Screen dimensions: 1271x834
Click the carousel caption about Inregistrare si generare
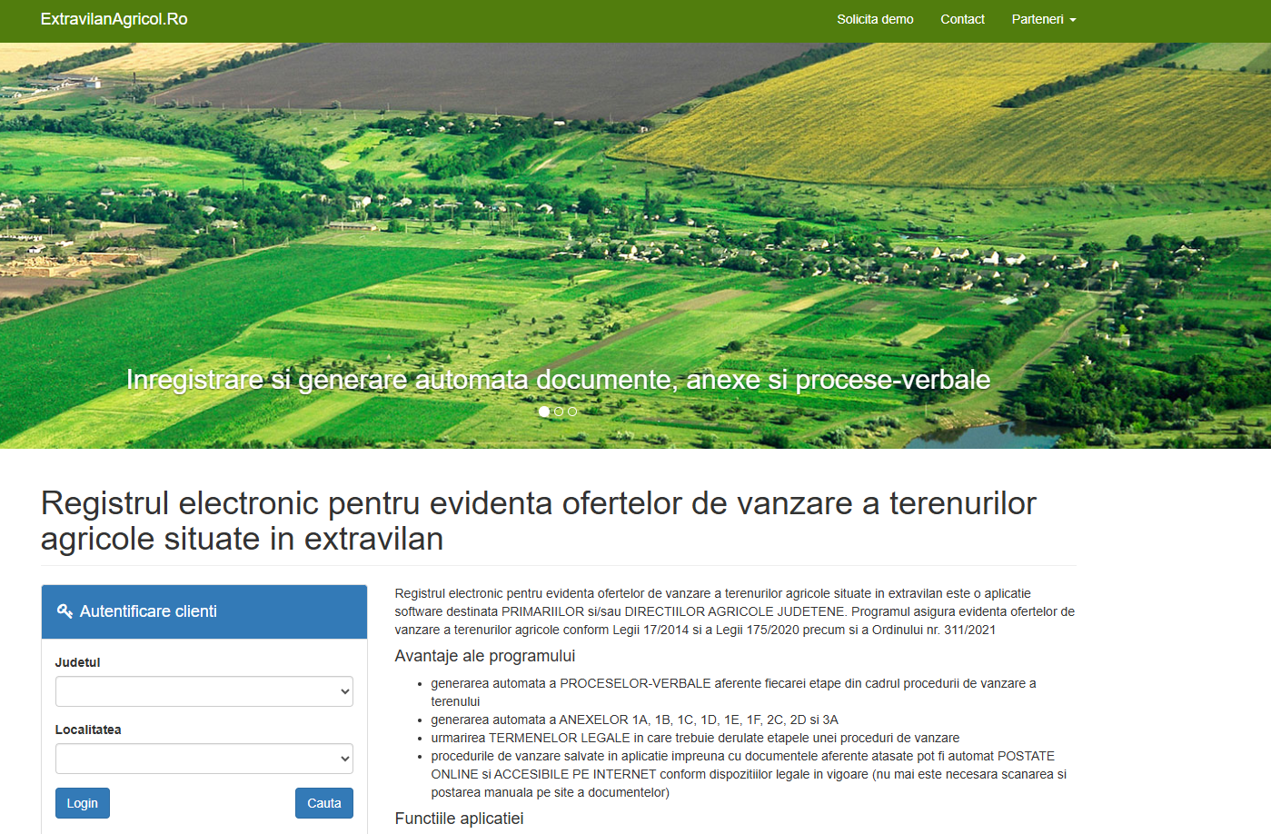pos(558,379)
